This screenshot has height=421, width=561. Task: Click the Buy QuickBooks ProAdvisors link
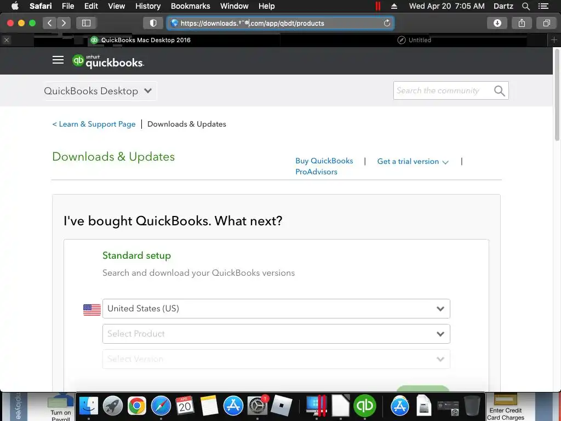324,166
